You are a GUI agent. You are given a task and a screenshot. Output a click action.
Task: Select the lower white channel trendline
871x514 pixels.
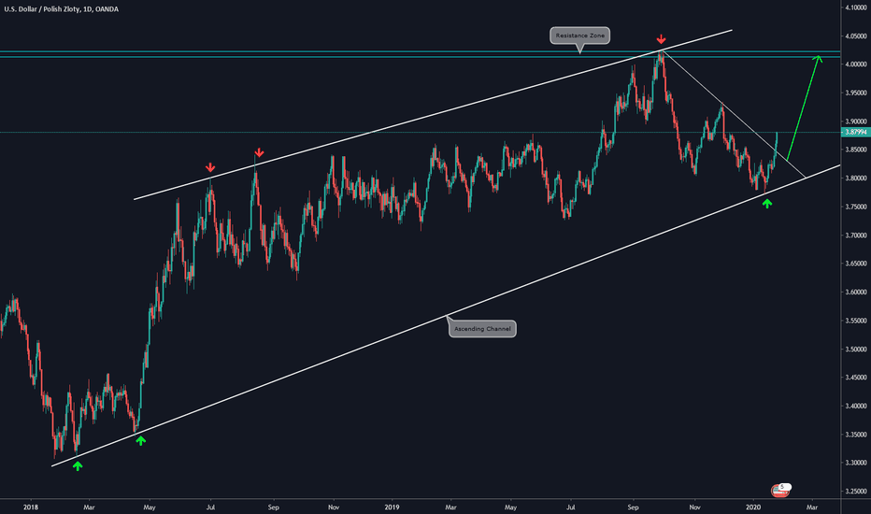446,316
